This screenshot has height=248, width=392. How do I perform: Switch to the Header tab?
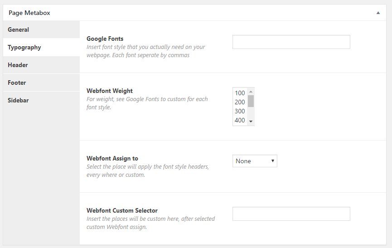(x=41, y=65)
